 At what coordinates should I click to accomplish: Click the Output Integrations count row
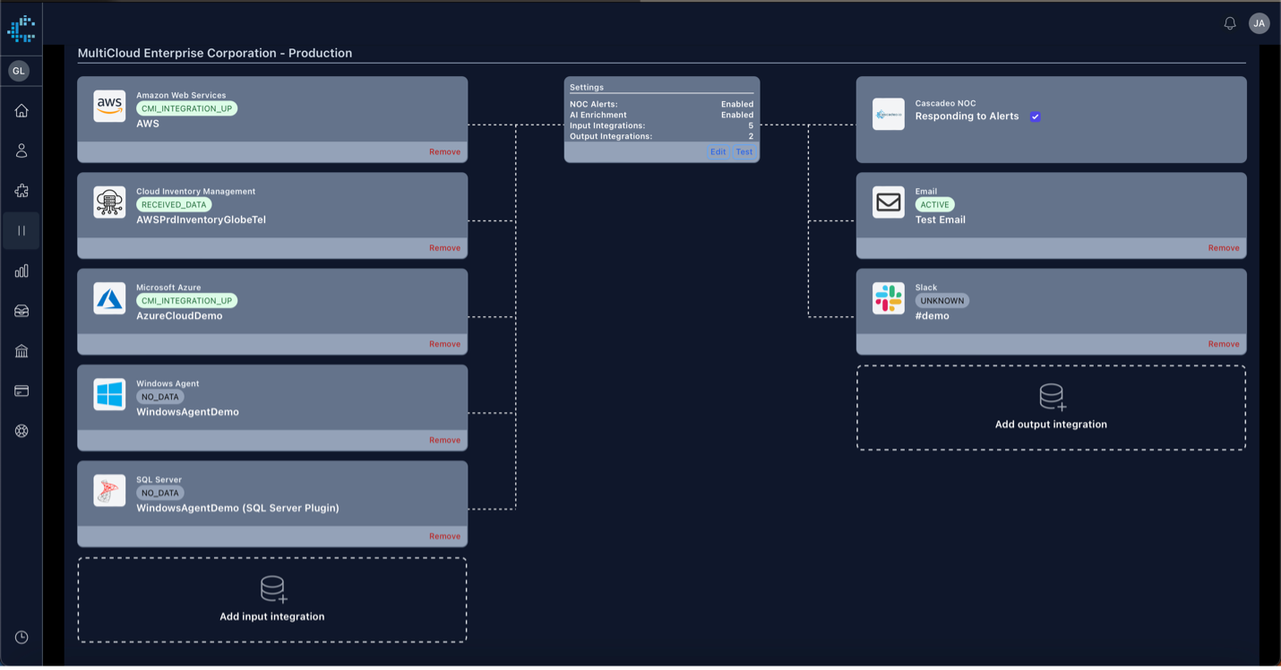click(x=661, y=136)
